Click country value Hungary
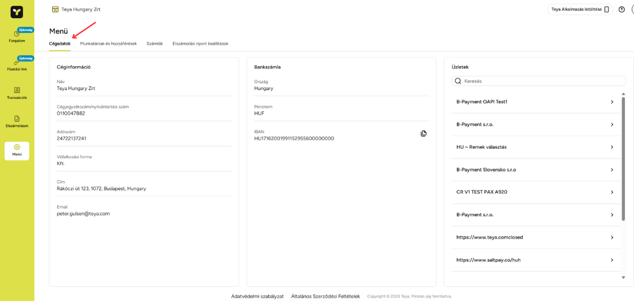 264,88
